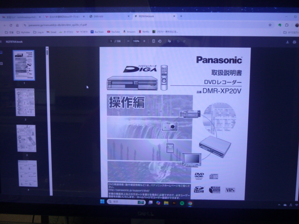Open the Netflix bookmark
The image size is (299, 224).
point(144,32)
